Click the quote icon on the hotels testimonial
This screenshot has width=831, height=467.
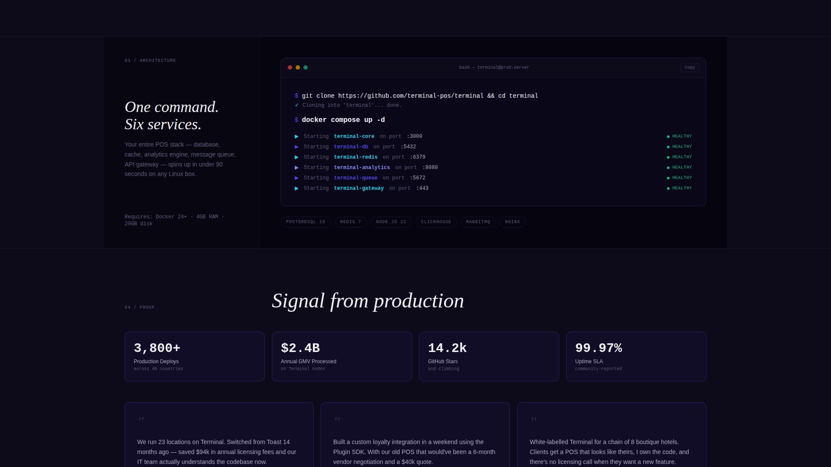point(534,419)
